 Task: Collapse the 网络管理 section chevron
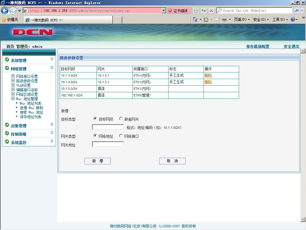(x=52, y=67)
